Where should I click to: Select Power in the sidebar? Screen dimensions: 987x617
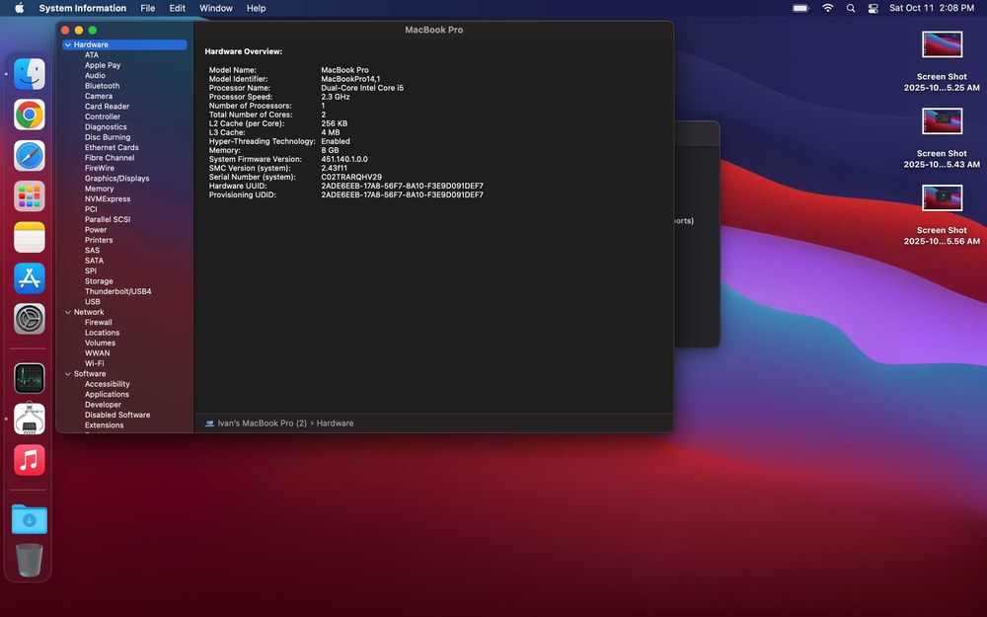pyautogui.click(x=96, y=230)
